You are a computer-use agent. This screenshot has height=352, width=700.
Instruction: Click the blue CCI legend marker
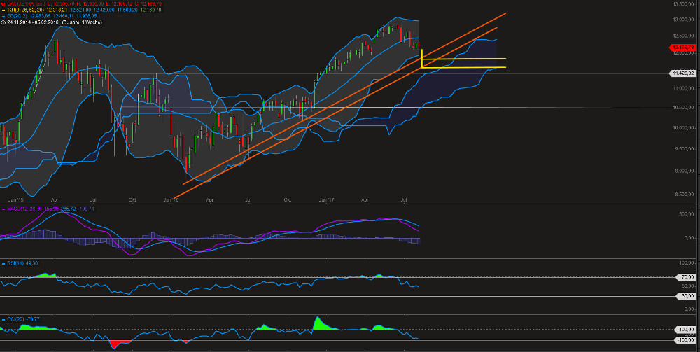tap(3, 319)
